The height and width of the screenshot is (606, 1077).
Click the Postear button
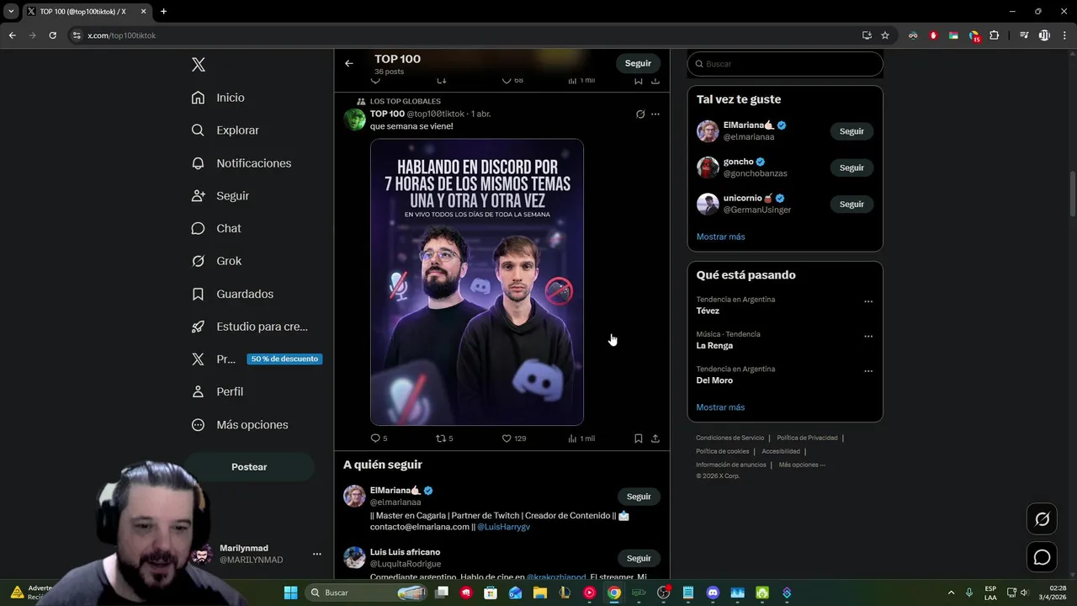(x=249, y=467)
